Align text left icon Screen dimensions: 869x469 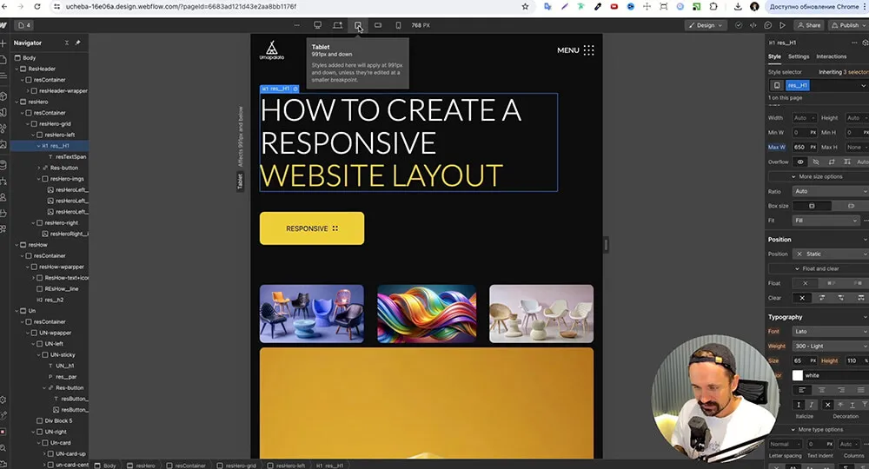[802, 390]
